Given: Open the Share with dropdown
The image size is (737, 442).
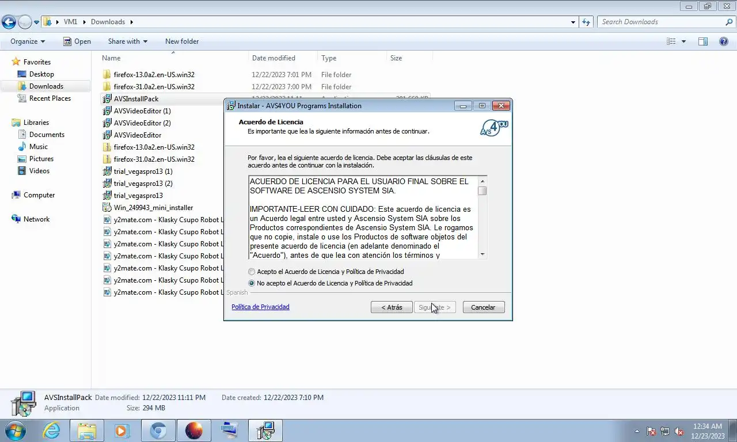Looking at the screenshot, I should point(128,41).
